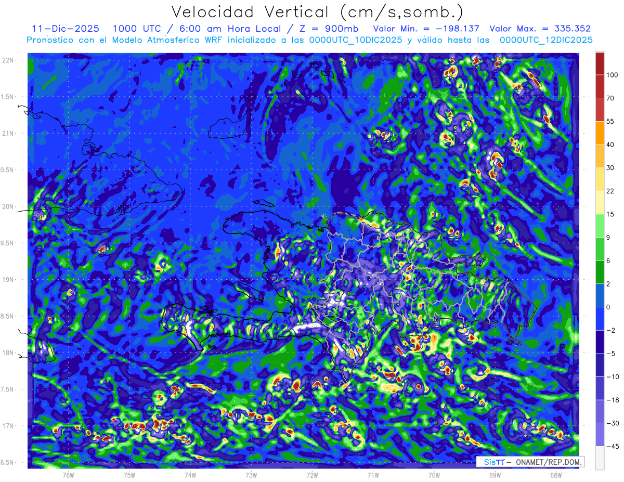This screenshot has width=624, height=482.
Task: Click the blue swatch between -2 and 0
Action: click(x=600, y=318)
